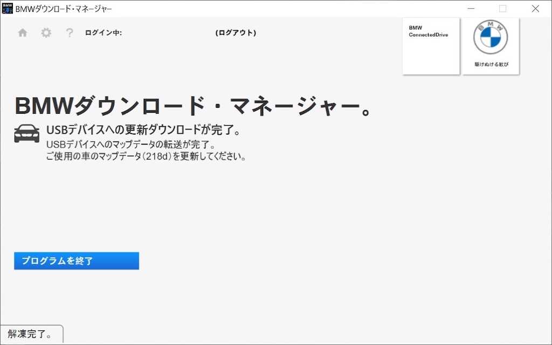Click the USB update completion message

[143, 130]
